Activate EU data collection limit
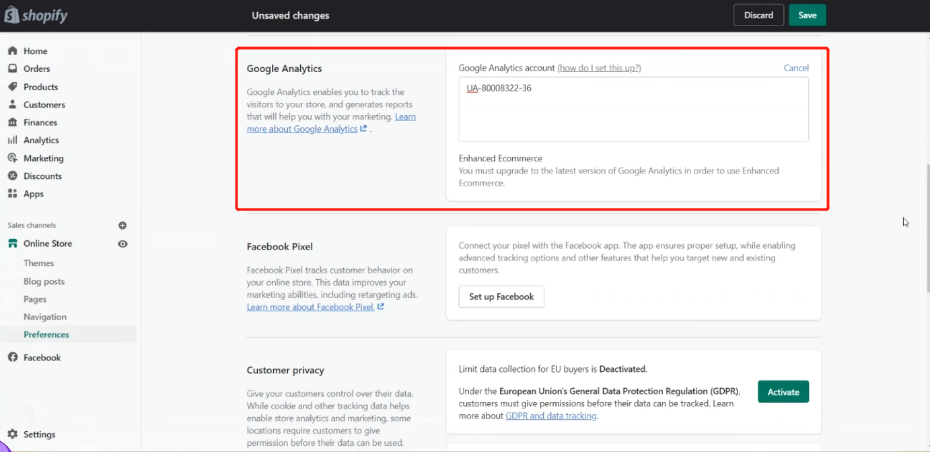The height and width of the screenshot is (452, 930). [783, 392]
